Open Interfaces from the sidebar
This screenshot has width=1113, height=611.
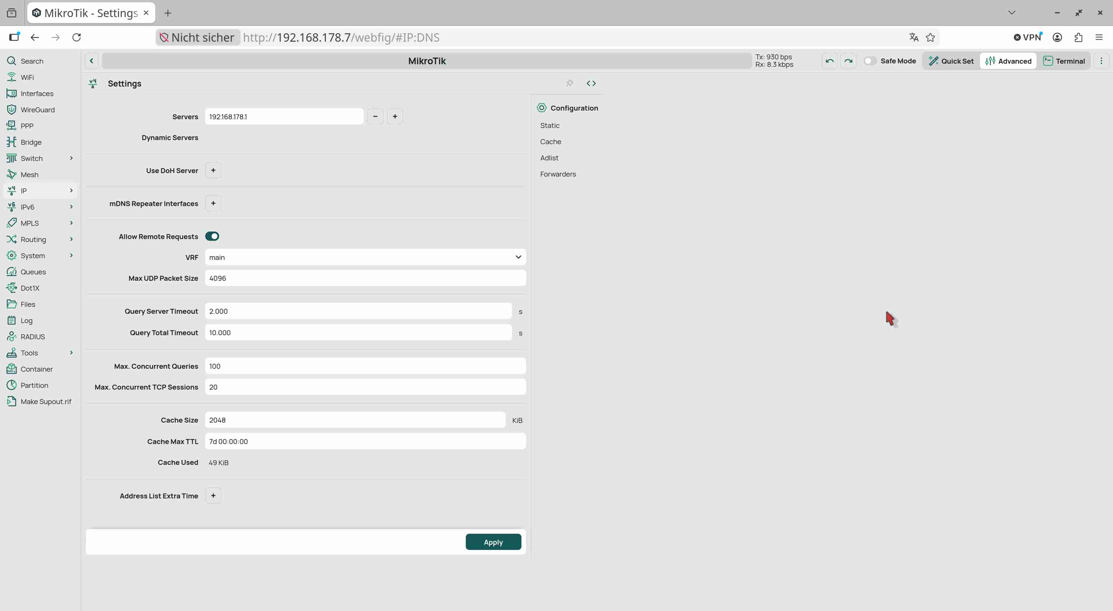[x=37, y=94]
